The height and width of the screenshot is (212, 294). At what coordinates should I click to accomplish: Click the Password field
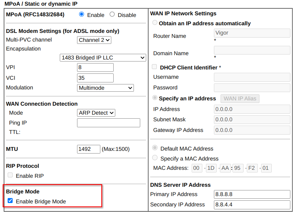[252, 88]
